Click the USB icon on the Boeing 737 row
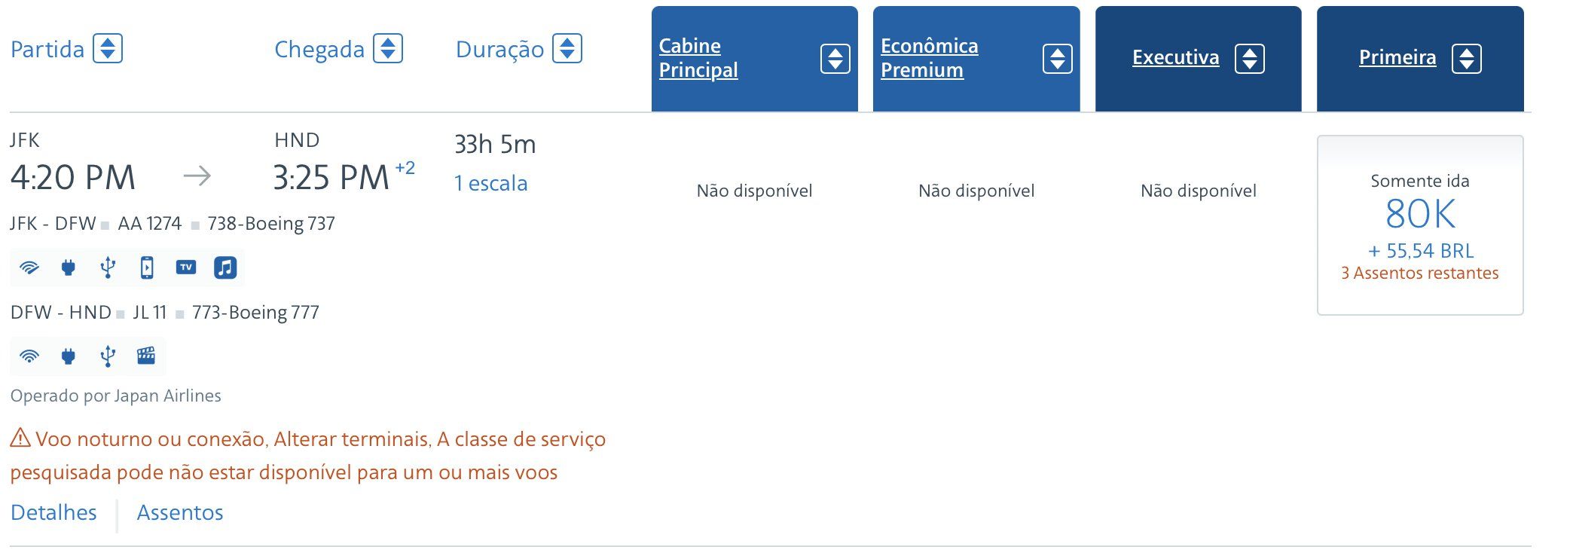1570x559 pixels. click(108, 267)
